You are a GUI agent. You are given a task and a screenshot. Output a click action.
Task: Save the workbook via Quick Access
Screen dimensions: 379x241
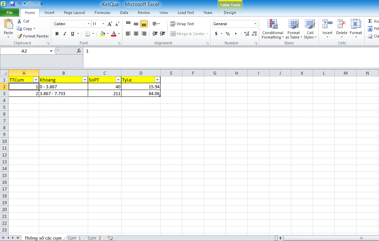[x=12, y=4]
